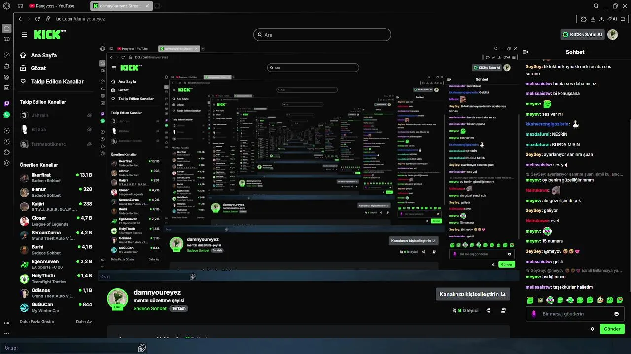631x354 pixels.
Task: Open the Sadece Sohbet category link under damnyoureyez
Action: 150,309
